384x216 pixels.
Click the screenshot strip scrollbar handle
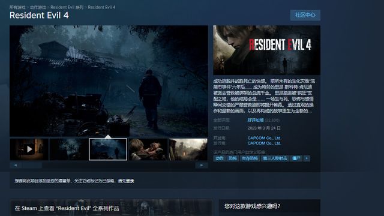pos(32,166)
